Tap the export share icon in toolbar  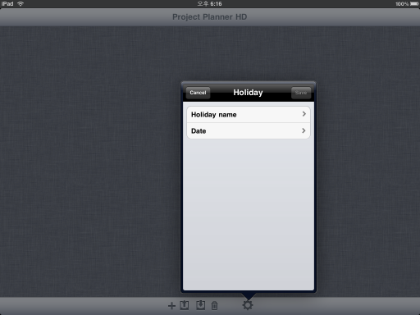(185, 305)
